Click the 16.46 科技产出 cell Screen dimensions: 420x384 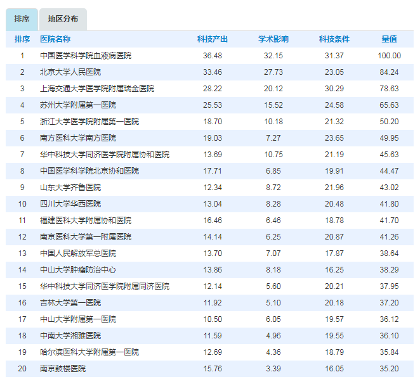pyautogui.click(x=213, y=221)
